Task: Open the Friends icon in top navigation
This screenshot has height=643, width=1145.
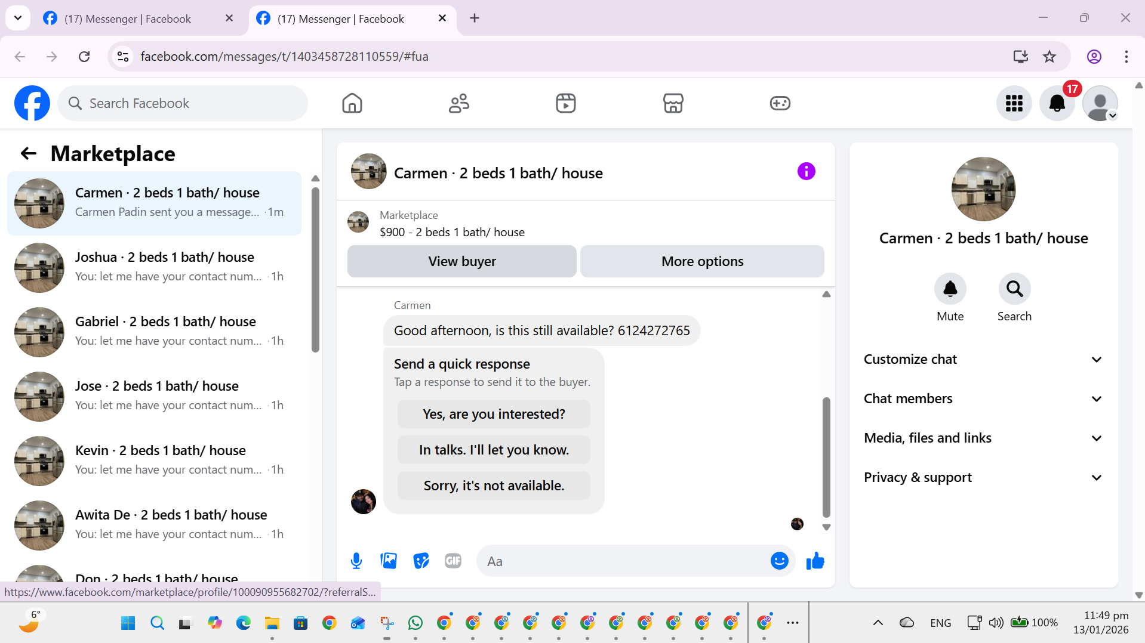Action: (459, 103)
